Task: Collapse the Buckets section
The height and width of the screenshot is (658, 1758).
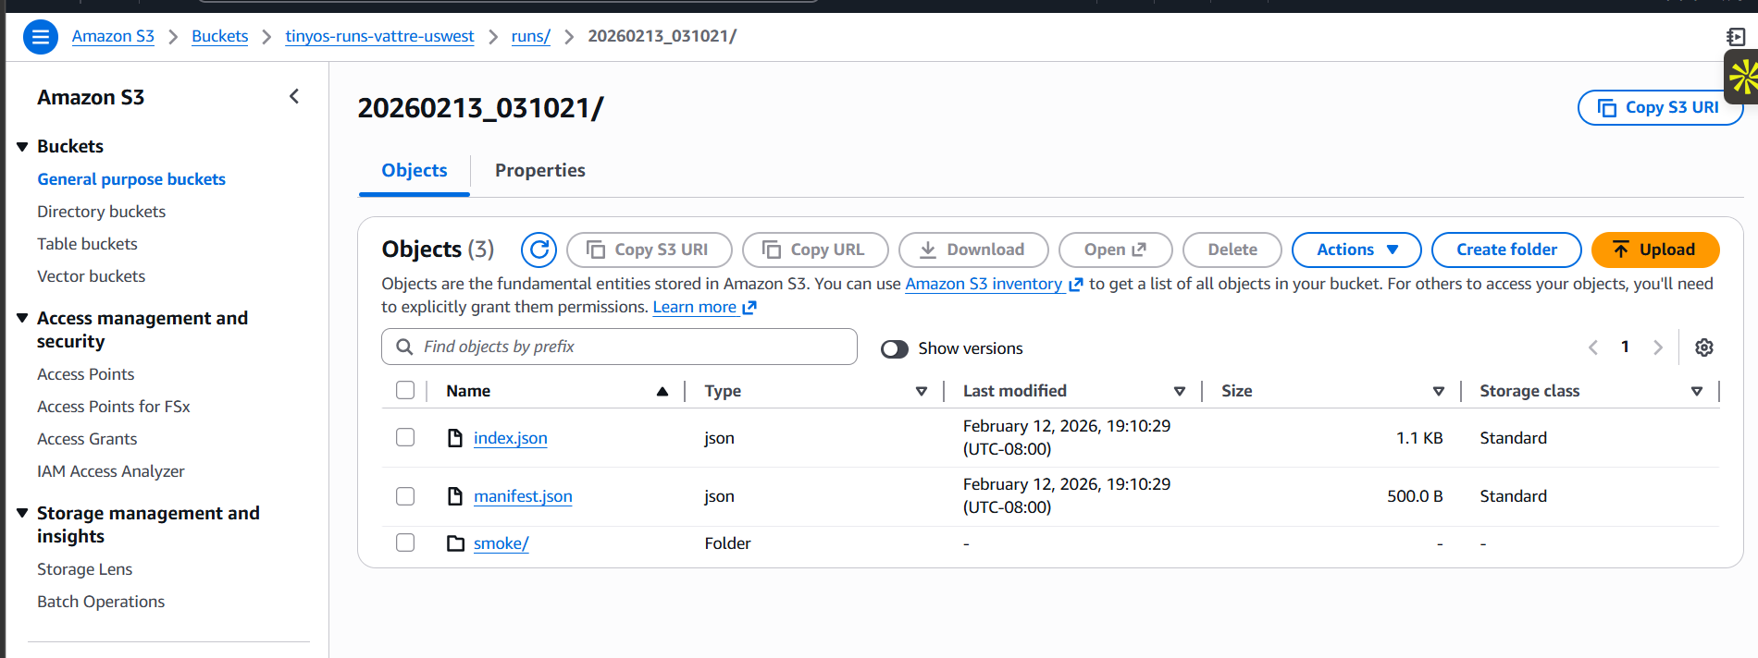Action: point(22,147)
